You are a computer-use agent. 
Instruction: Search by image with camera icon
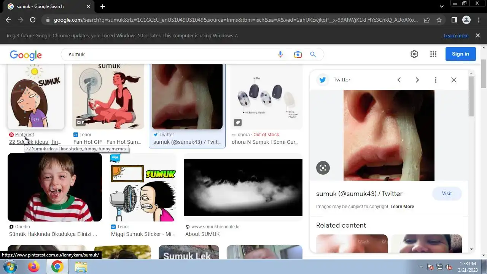point(298,54)
